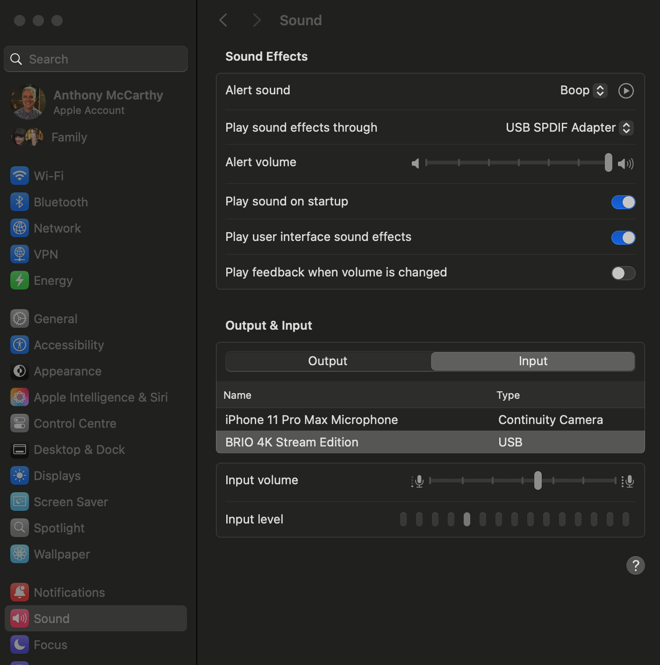Select iPhone 11 Pro Max Microphone input
The height and width of the screenshot is (665, 660).
(x=430, y=419)
